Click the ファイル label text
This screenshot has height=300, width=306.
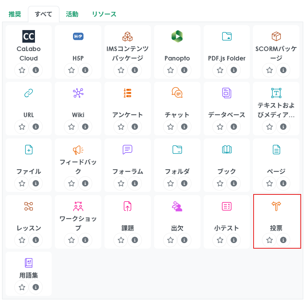pyautogui.click(x=29, y=171)
